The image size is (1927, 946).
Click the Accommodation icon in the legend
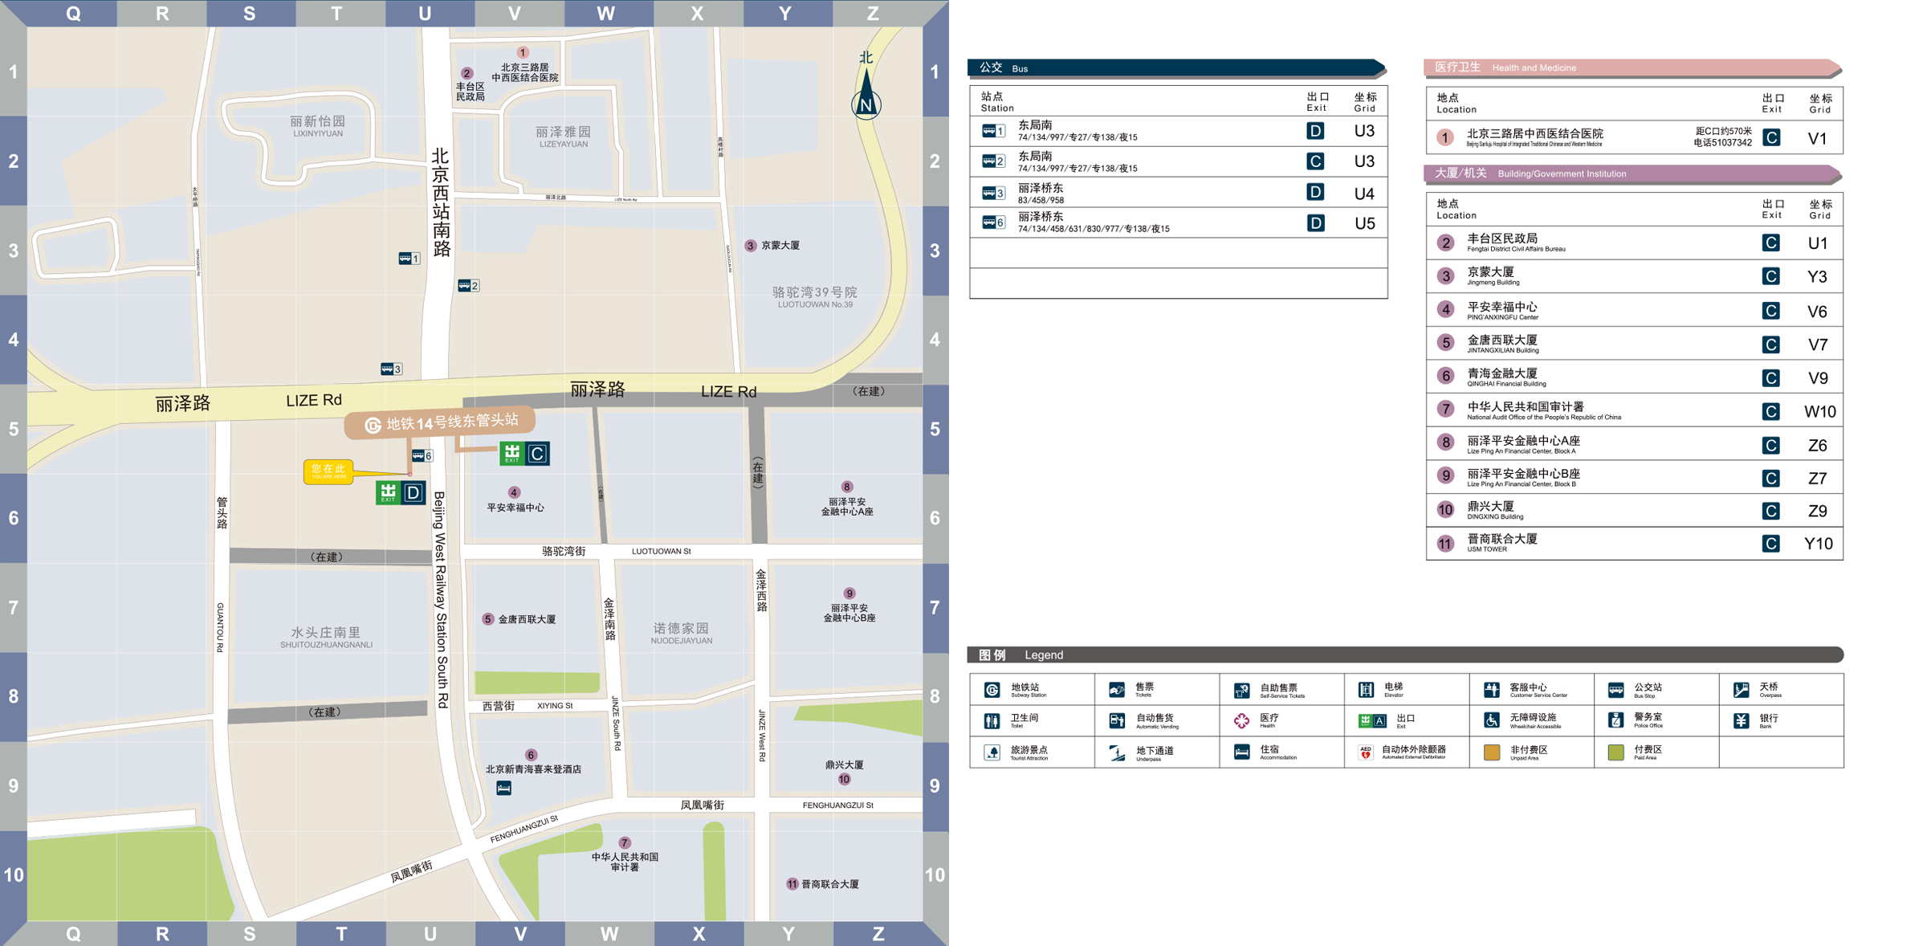pos(1241,752)
